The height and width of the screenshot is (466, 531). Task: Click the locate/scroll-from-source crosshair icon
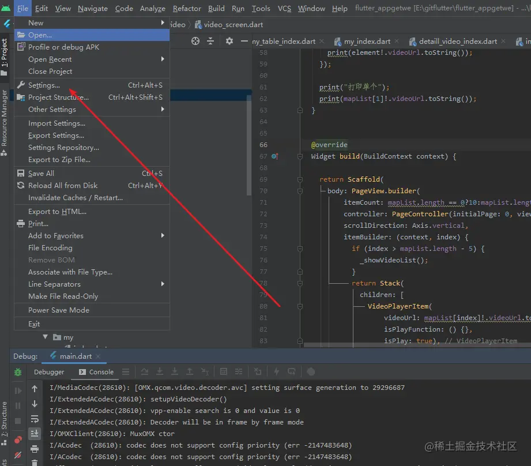point(195,41)
